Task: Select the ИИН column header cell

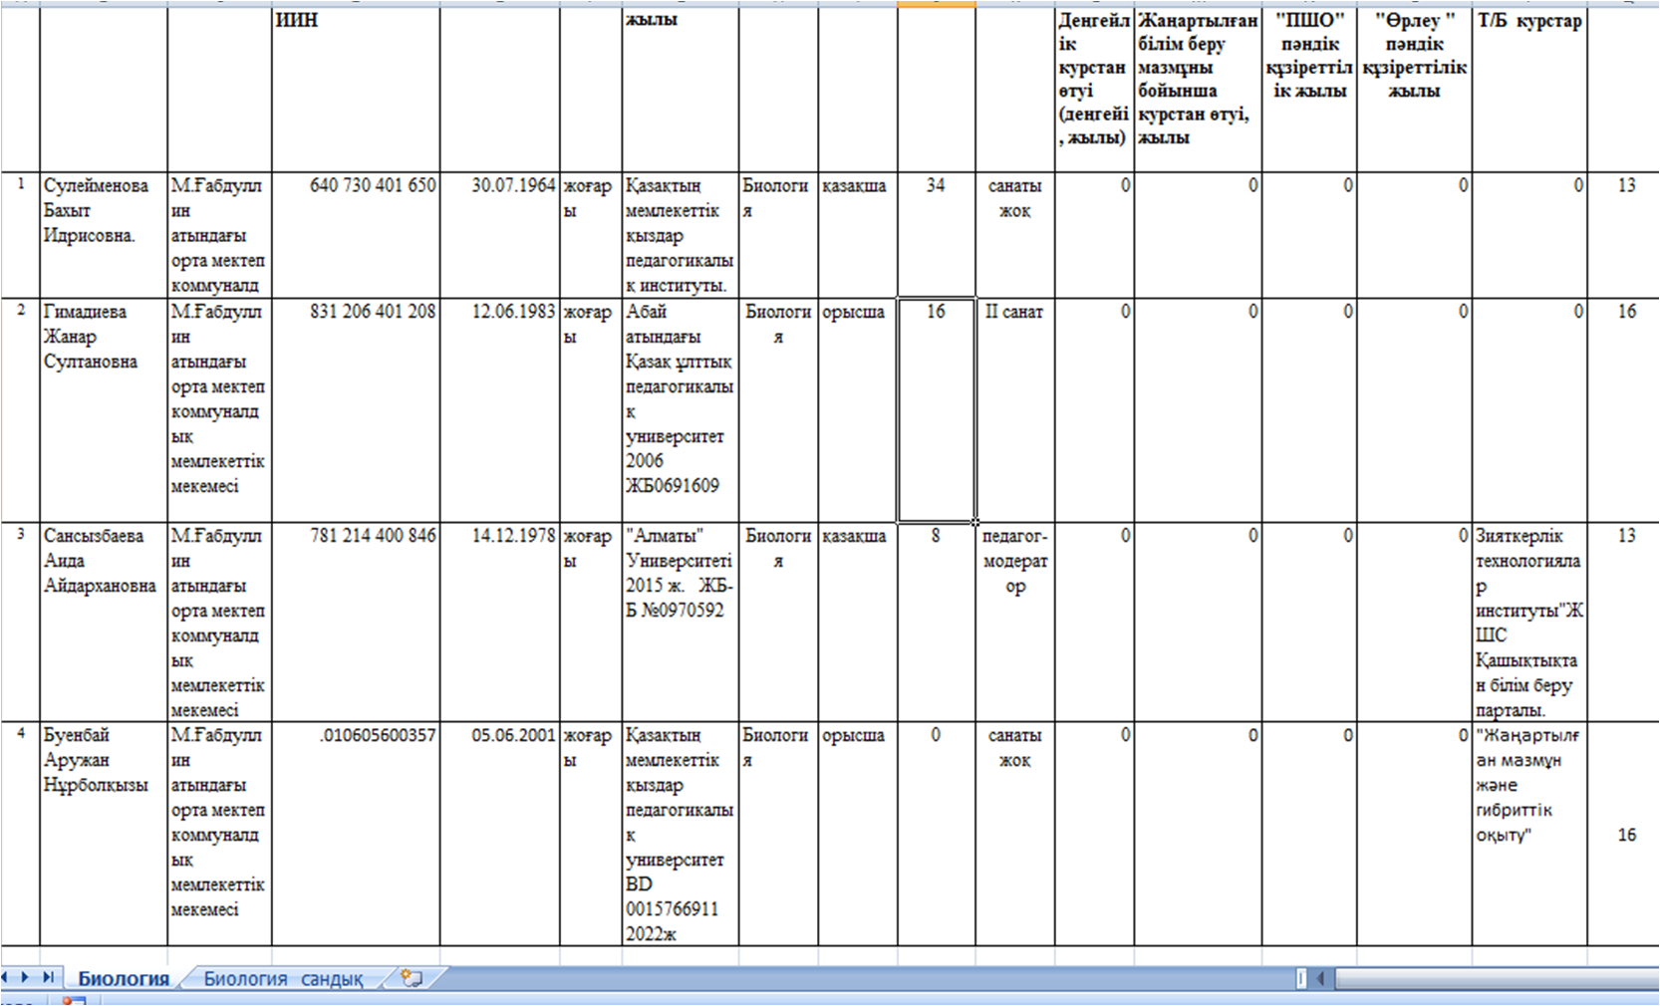Action: coord(355,90)
